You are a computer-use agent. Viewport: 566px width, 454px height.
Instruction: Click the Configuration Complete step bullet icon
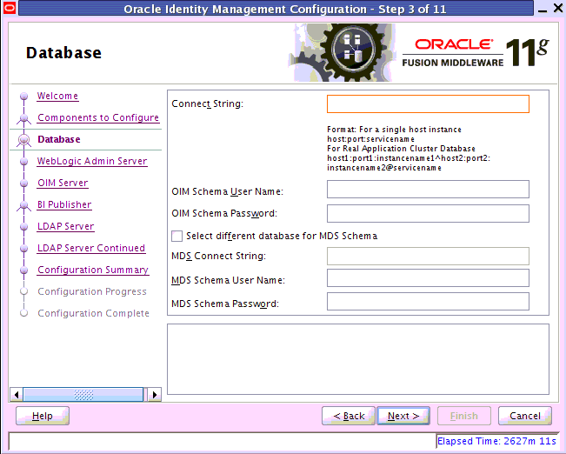(23, 313)
